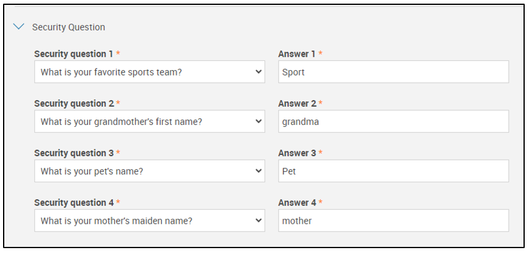Click dropdown arrow of grandmother's first name question
Image resolution: width=529 pixels, height=253 pixels.
point(258,121)
